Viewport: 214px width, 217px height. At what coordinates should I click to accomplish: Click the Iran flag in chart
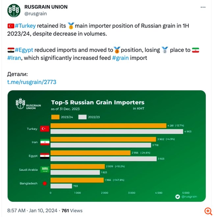pos(44,142)
